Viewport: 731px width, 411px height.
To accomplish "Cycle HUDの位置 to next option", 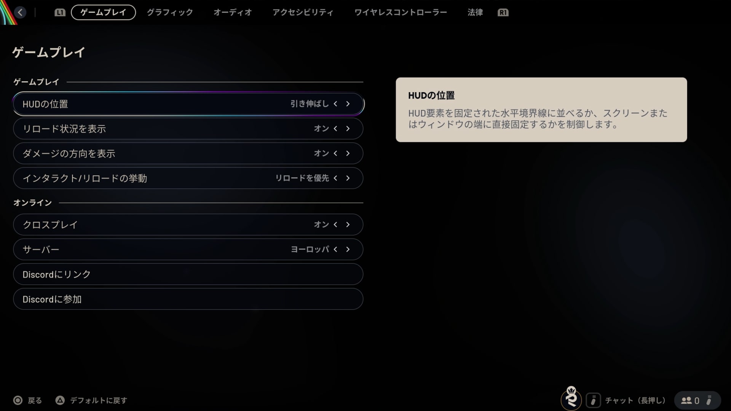I will click(348, 104).
